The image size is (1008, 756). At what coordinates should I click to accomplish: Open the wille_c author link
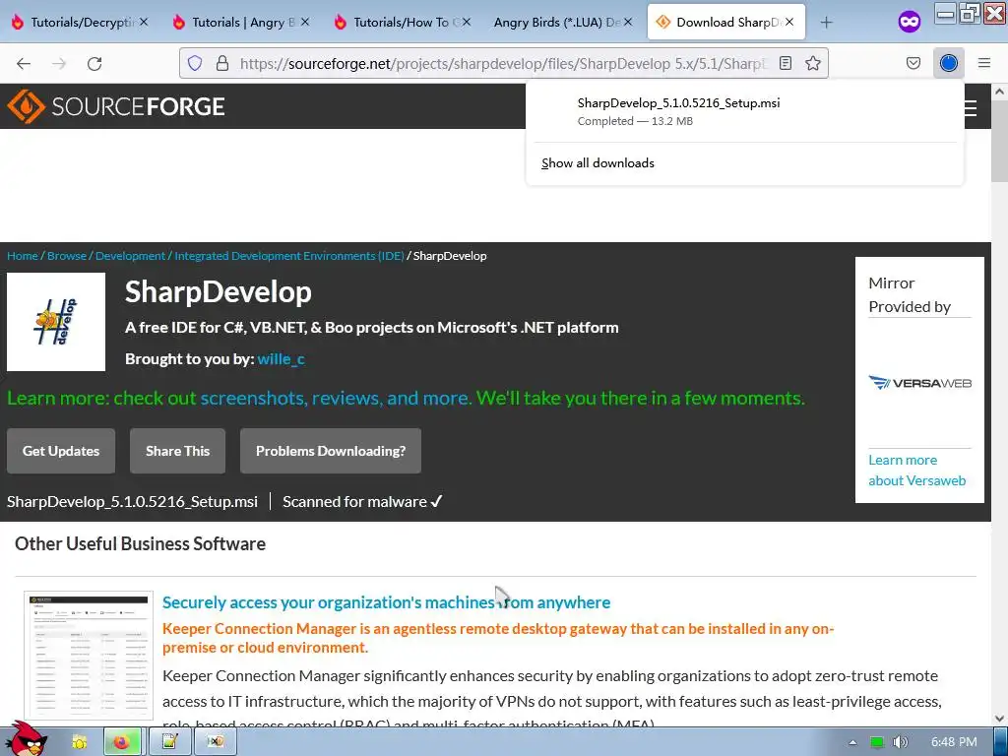coord(281,358)
